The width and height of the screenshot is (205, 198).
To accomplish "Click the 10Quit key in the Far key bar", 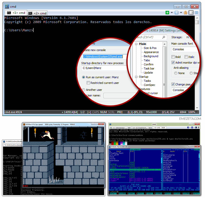I will coord(195,193).
